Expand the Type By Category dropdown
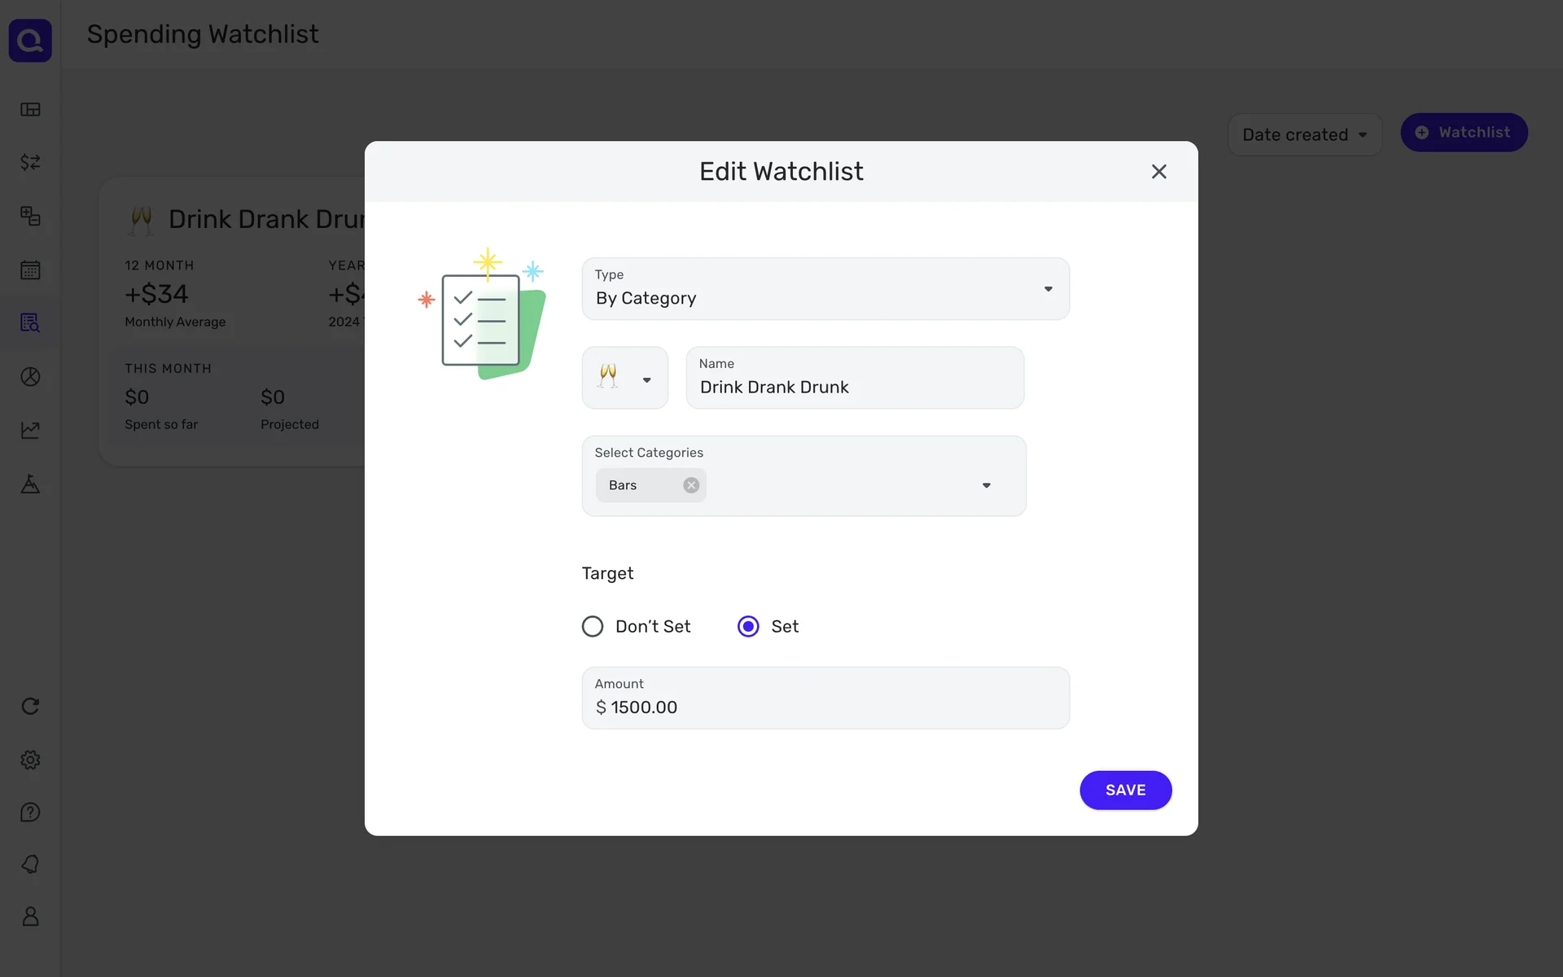Viewport: 1563px width, 977px height. [825, 289]
